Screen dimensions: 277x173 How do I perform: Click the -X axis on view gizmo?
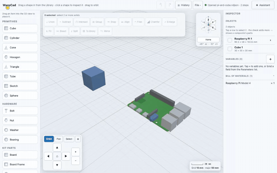click(x=204, y=22)
